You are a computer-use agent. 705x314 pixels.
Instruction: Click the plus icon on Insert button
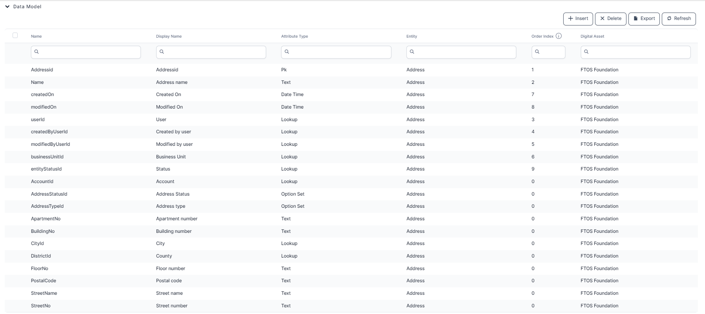tap(571, 18)
